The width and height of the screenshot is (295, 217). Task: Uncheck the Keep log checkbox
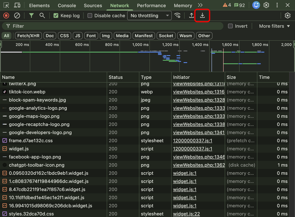click(56, 15)
